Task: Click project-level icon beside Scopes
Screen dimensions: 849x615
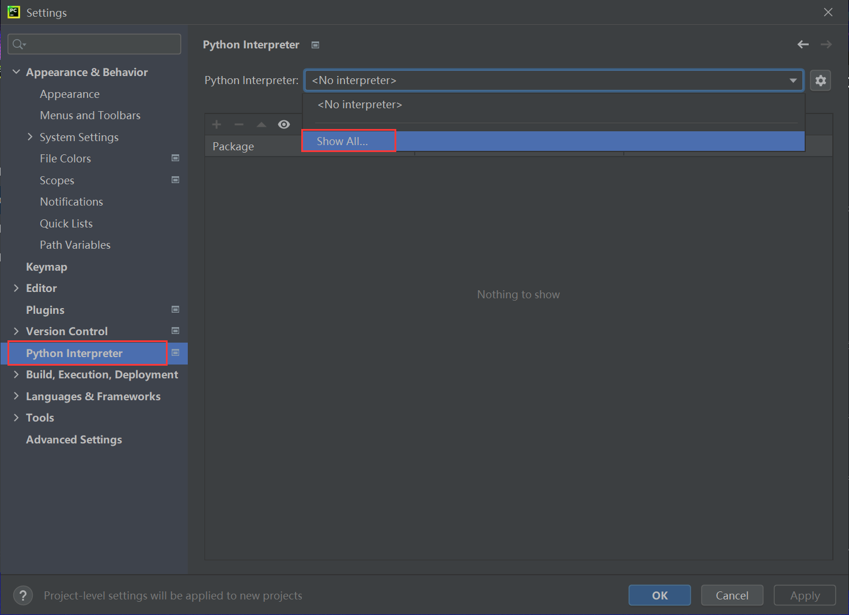Action: click(176, 180)
